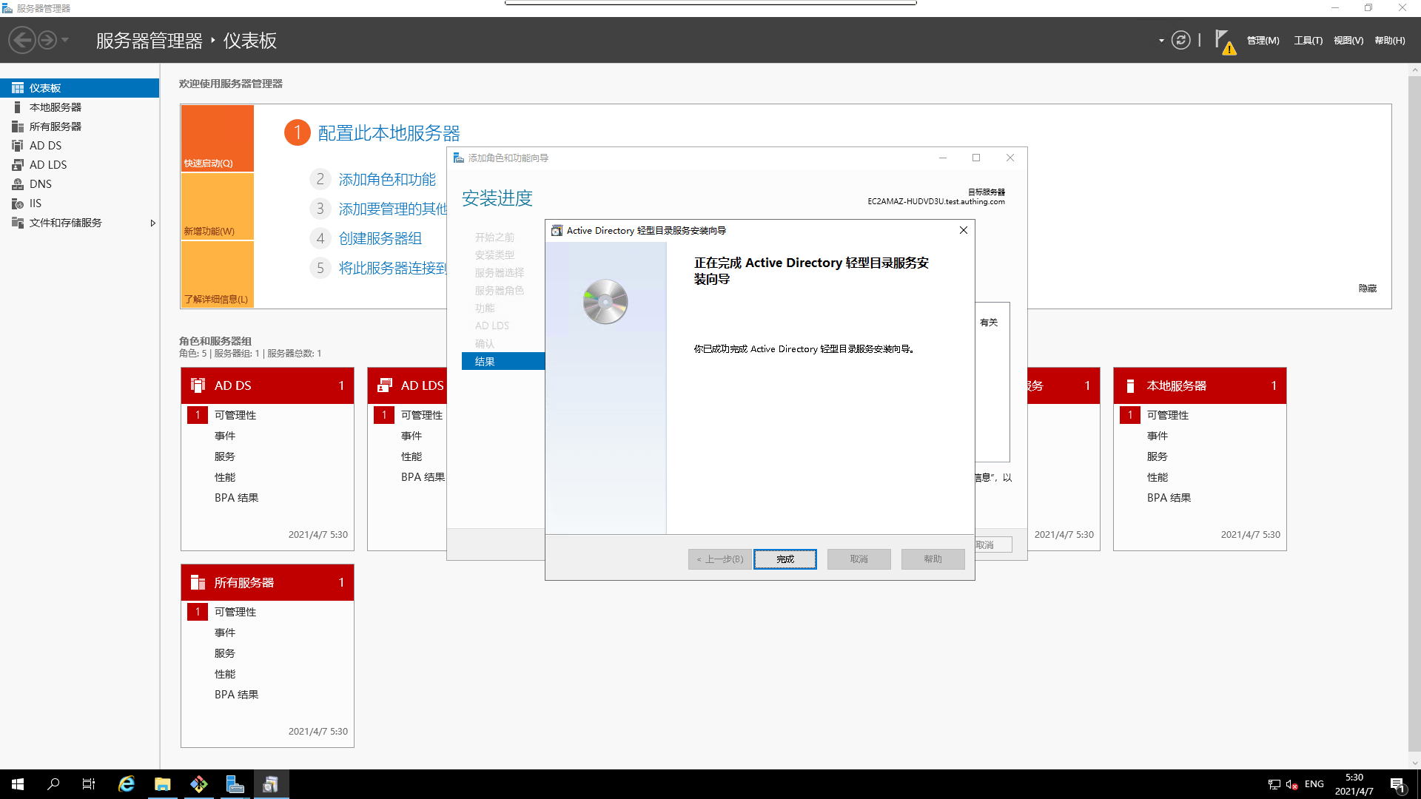Click the refresh icon in header

point(1180,40)
